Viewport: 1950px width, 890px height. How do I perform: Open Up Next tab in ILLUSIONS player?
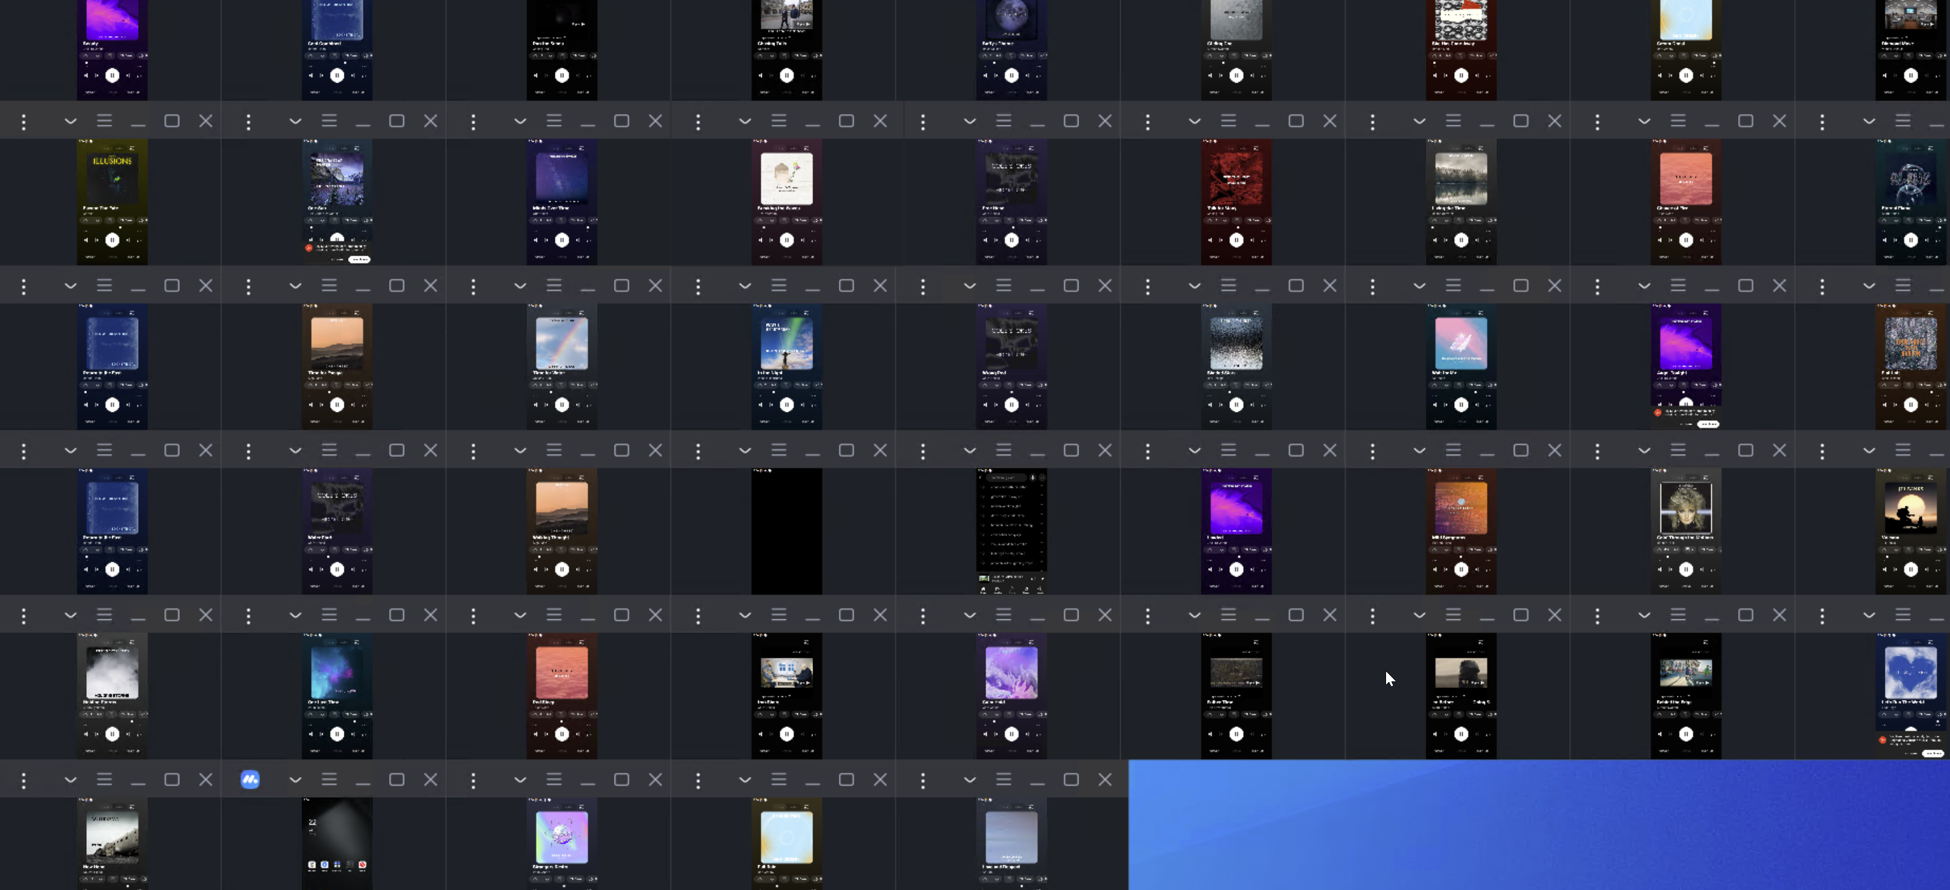point(90,256)
